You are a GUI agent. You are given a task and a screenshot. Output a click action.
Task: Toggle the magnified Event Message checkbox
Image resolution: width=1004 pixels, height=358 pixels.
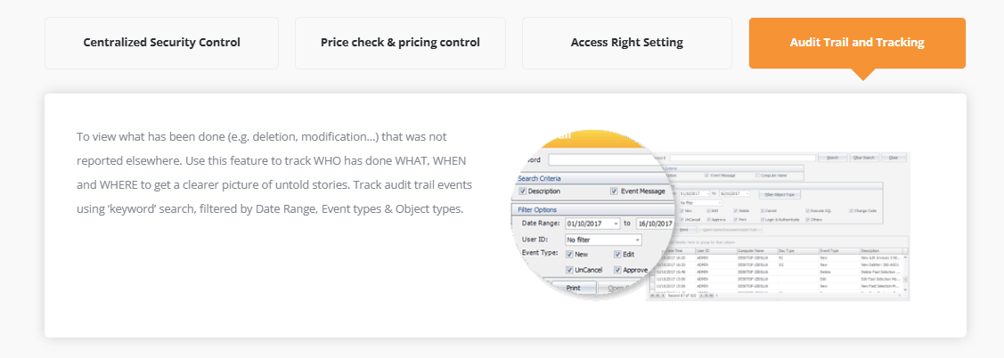(x=614, y=191)
